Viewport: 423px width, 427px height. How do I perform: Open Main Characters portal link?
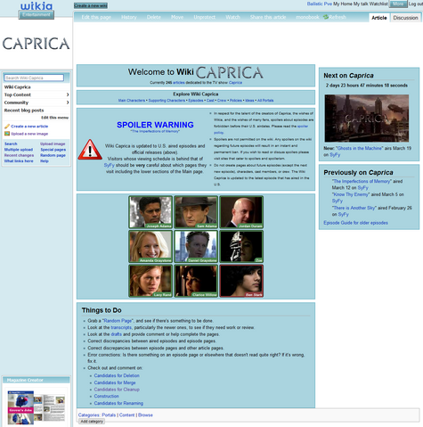point(132,101)
